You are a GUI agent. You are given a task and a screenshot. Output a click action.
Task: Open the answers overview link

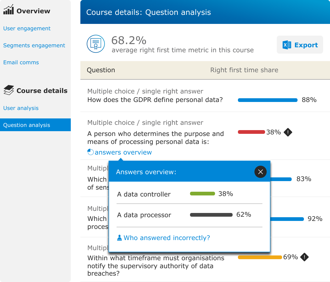(123, 152)
